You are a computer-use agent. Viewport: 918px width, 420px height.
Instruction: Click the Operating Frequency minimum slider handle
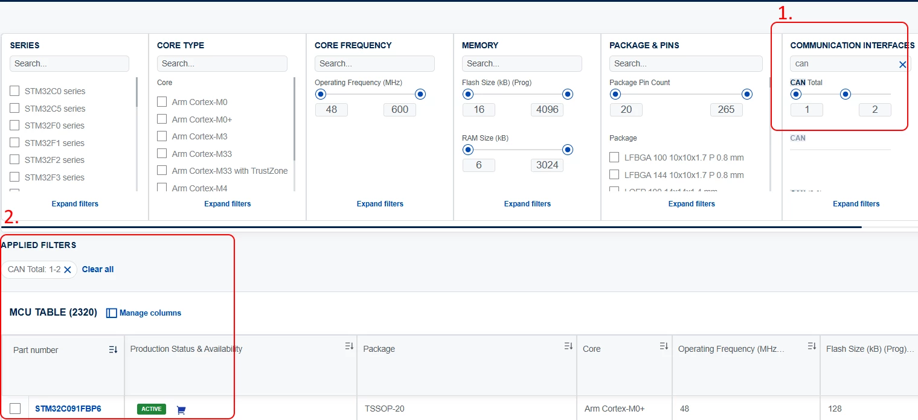tap(321, 94)
